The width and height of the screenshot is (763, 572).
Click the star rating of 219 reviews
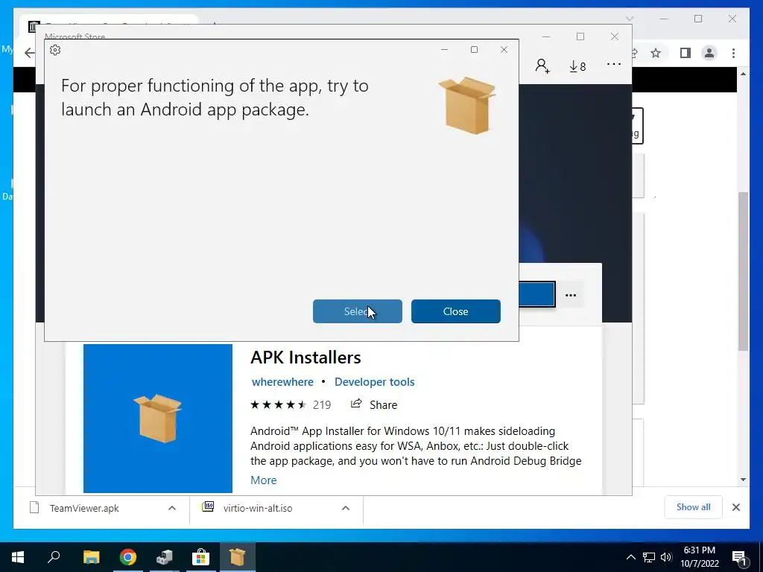pyautogui.click(x=291, y=404)
